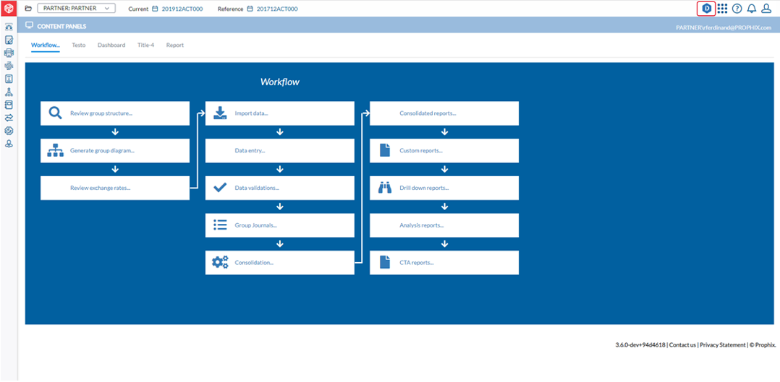Click the PARTNER\rferdinand@PROPHIX.com user text
This screenshot has width=780, height=382.
(x=725, y=28)
